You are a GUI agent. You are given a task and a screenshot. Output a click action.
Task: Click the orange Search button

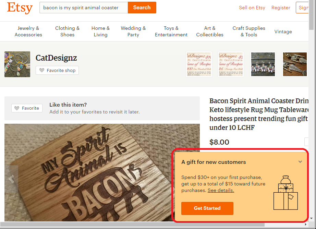pos(142,8)
